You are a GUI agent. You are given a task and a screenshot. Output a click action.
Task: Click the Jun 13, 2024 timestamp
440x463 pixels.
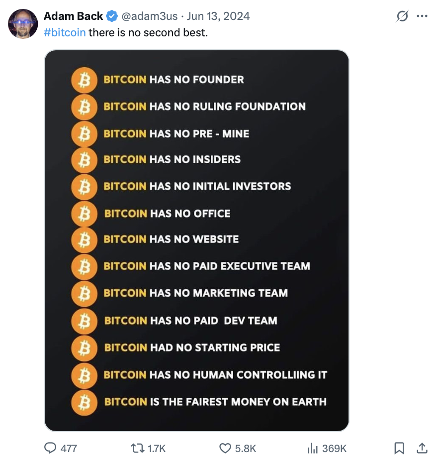(218, 16)
